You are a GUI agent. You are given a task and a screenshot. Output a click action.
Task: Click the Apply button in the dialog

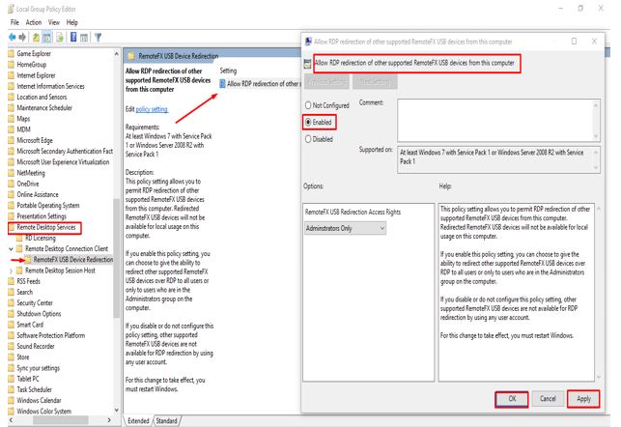click(x=583, y=399)
